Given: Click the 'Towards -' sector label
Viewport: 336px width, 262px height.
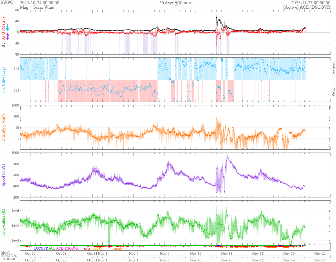Looking at the screenshot, I should (x=333, y=69).
